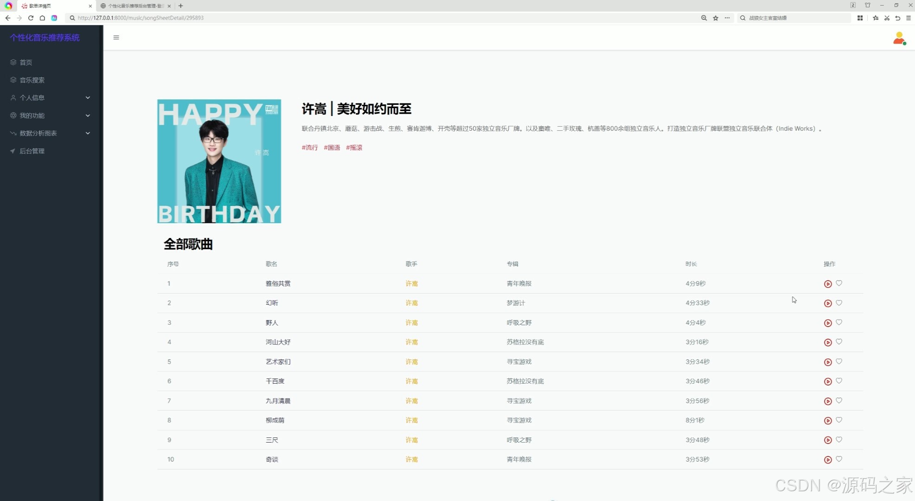915x501 pixels.
Task: Play the song 雅俗共赏
Action: pos(827,284)
